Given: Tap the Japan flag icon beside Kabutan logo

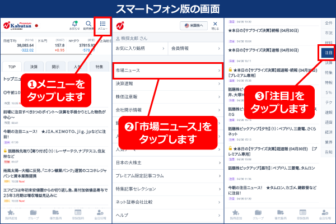Looking at the screenshot, I should click(x=36, y=26).
